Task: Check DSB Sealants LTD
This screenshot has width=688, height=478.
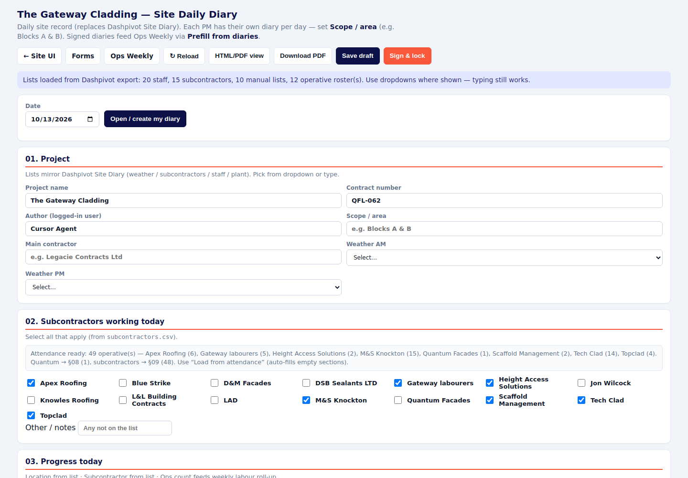Action: coord(306,383)
